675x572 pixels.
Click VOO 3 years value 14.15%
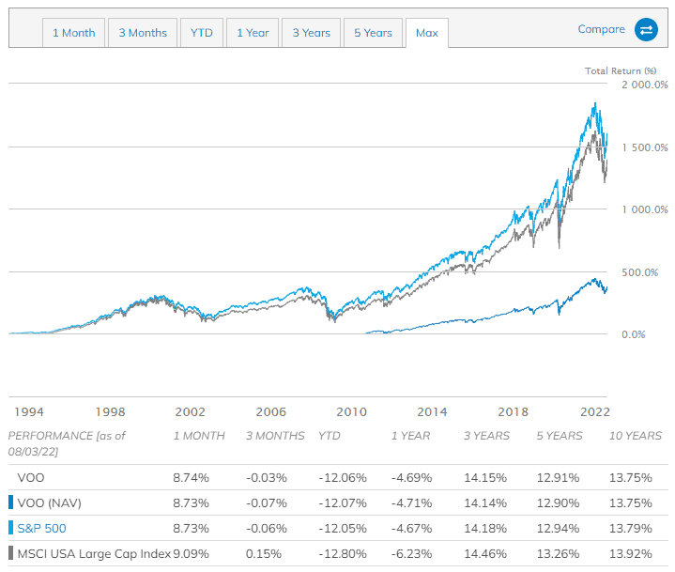pyautogui.click(x=485, y=478)
